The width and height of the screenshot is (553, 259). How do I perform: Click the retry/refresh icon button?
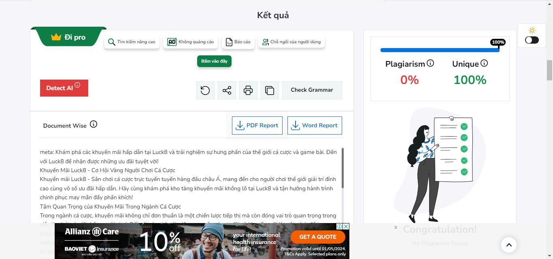click(x=205, y=90)
